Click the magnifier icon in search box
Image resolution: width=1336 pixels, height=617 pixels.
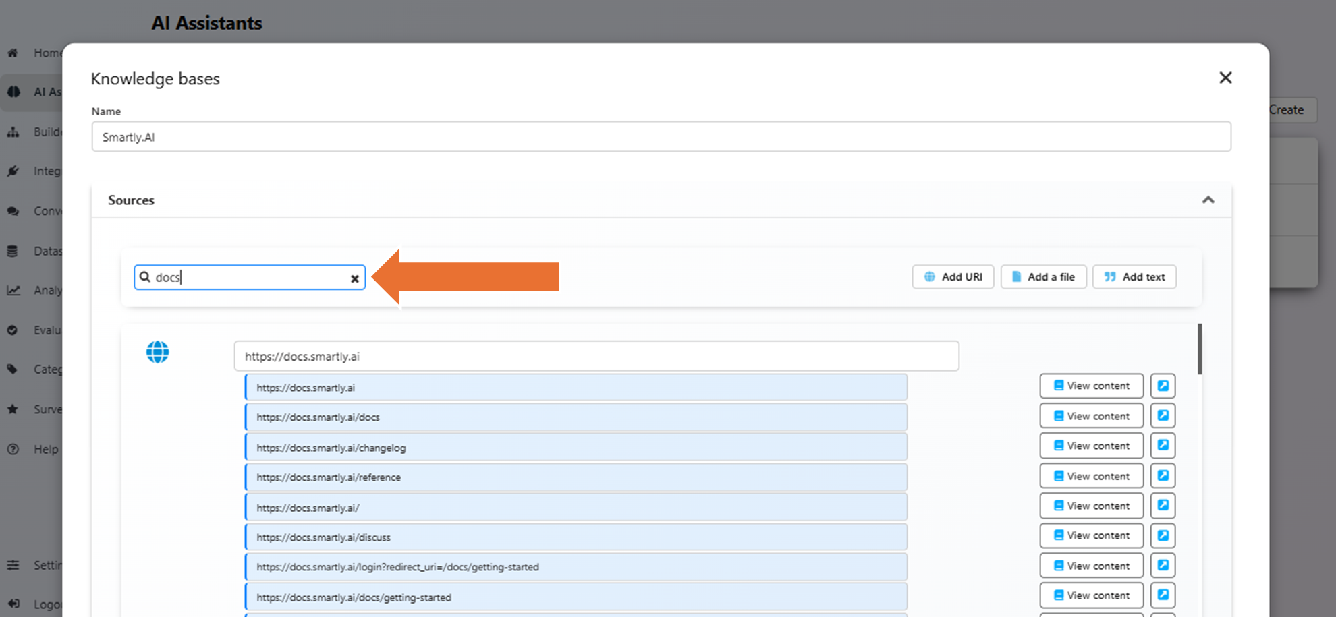point(145,276)
